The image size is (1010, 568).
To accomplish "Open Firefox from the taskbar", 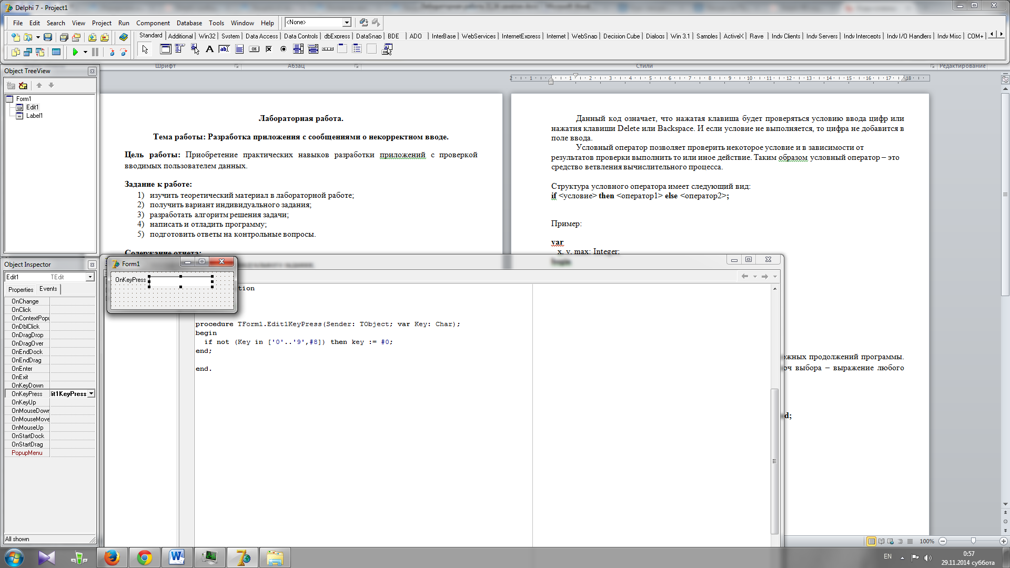I will 112,557.
